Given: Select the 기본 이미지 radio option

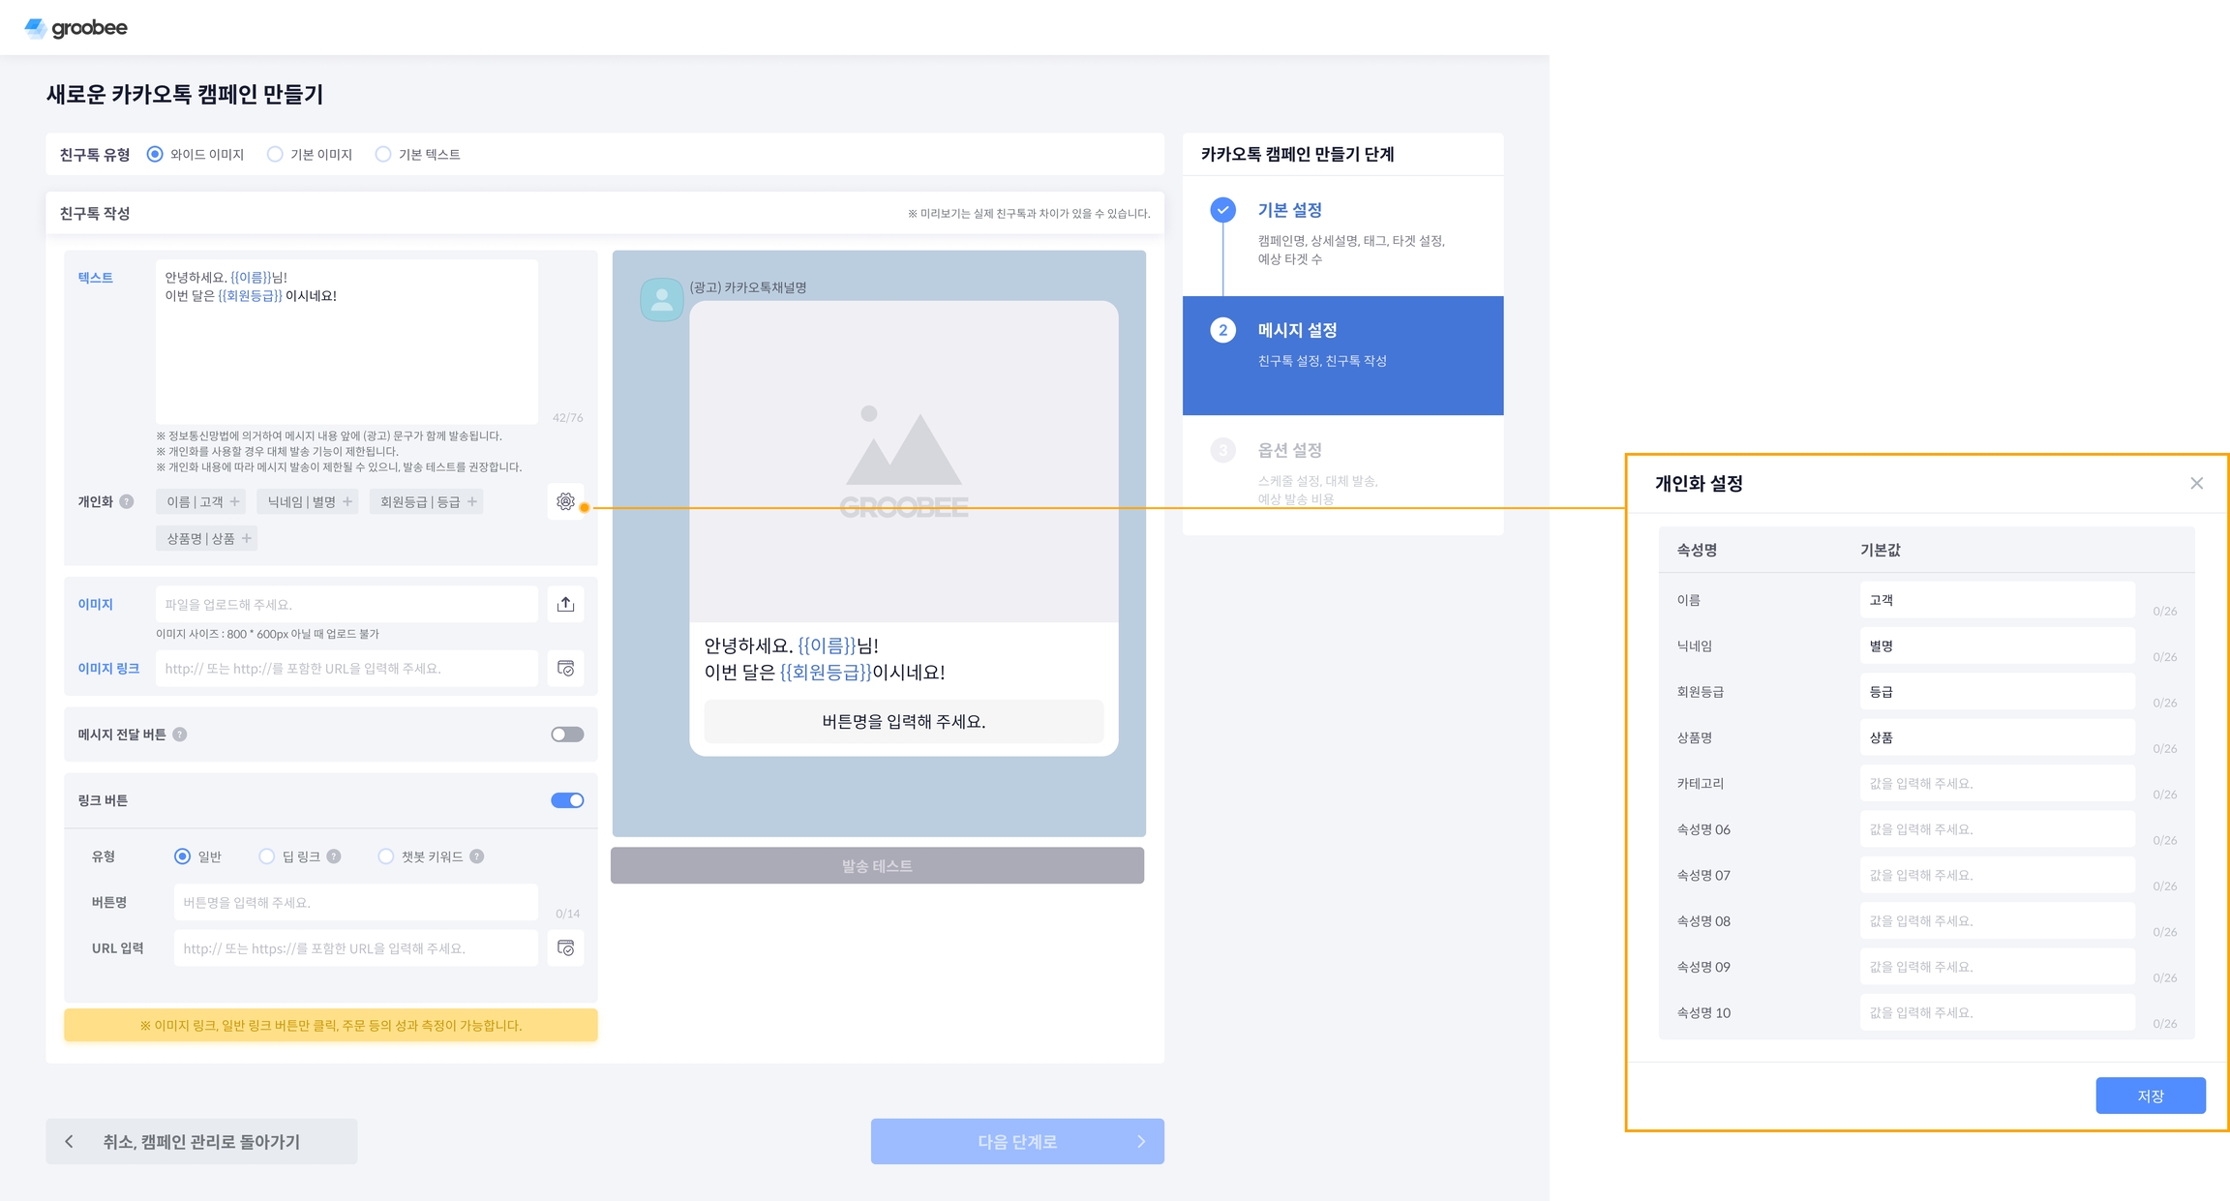Looking at the screenshot, I should coord(276,155).
